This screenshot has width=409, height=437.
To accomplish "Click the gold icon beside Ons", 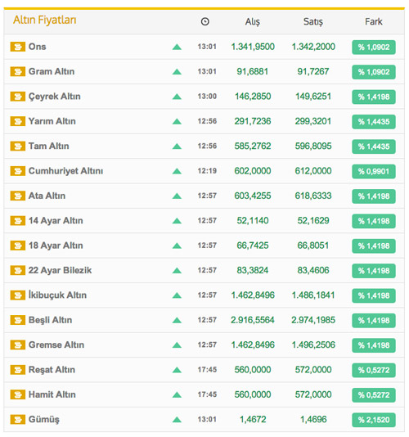I will (x=17, y=47).
